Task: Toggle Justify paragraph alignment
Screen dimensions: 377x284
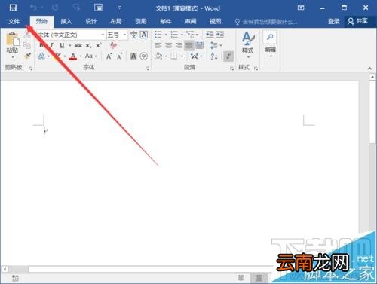Action: coord(189,45)
